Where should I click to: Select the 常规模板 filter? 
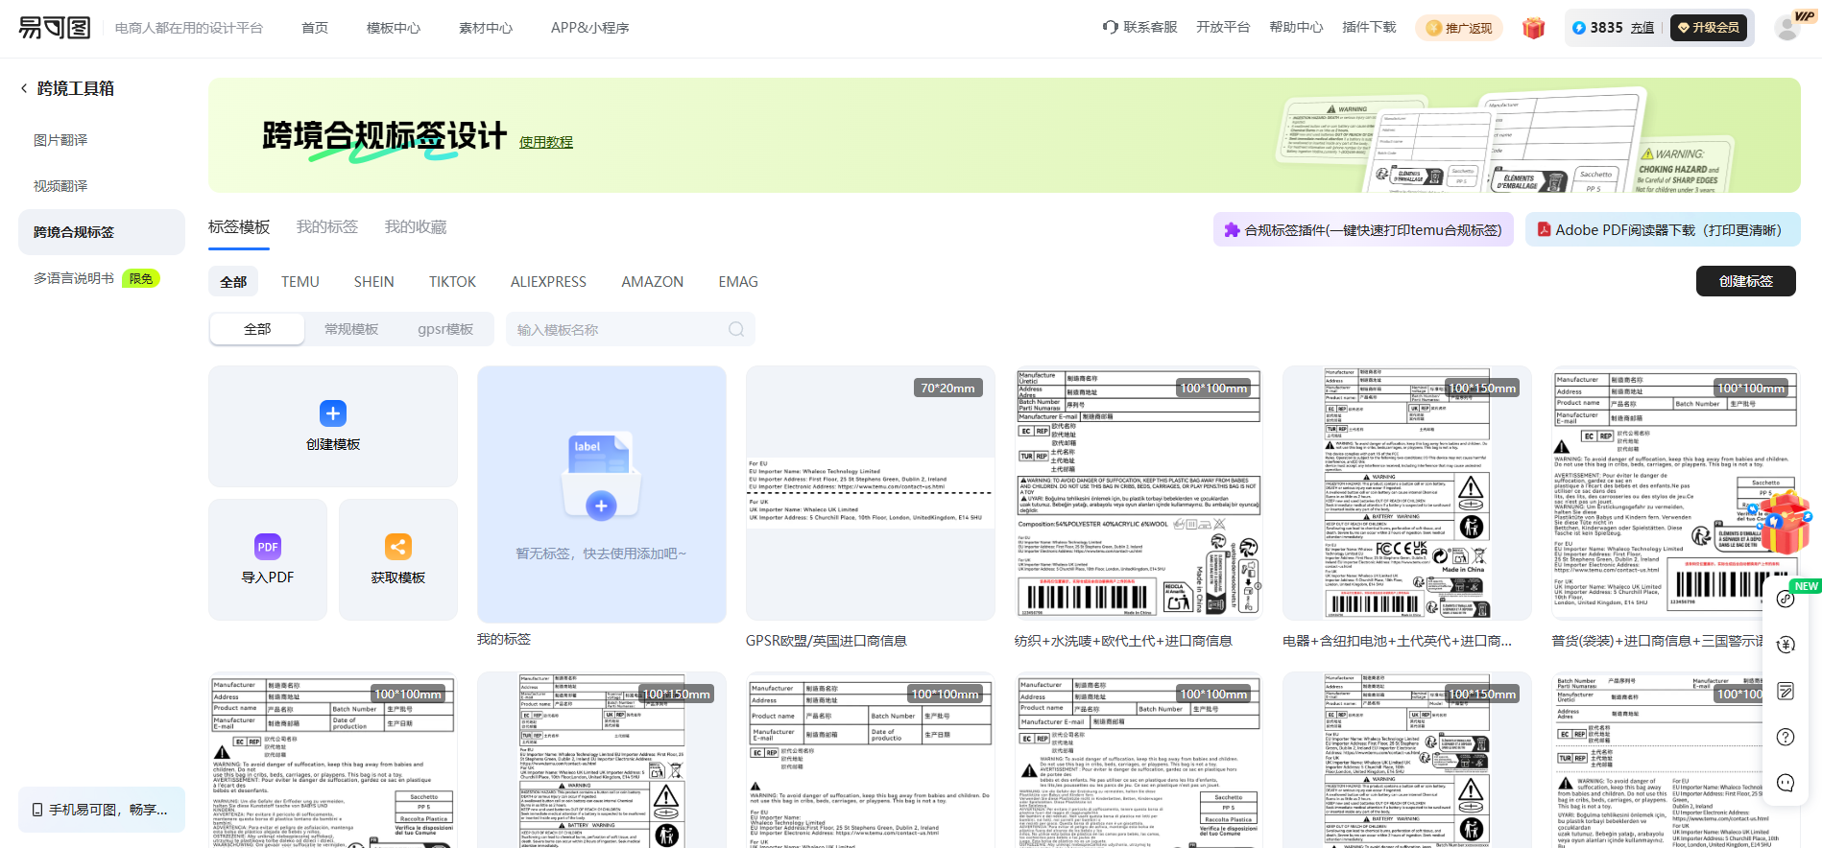pos(351,329)
